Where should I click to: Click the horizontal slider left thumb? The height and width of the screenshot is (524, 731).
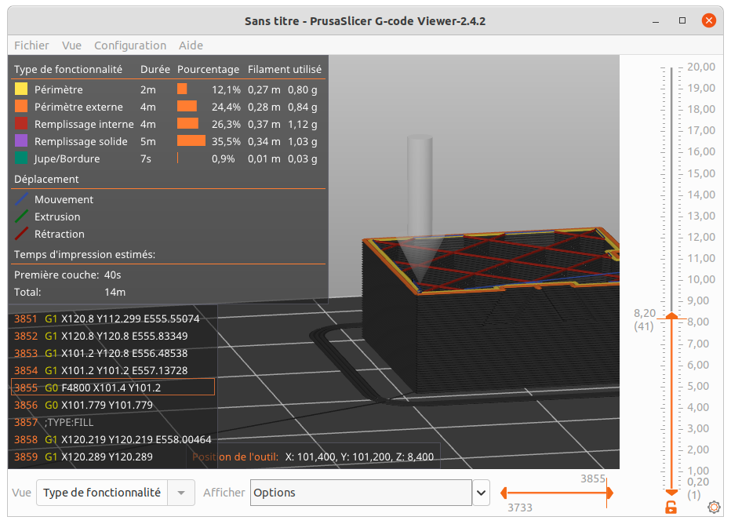point(504,493)
